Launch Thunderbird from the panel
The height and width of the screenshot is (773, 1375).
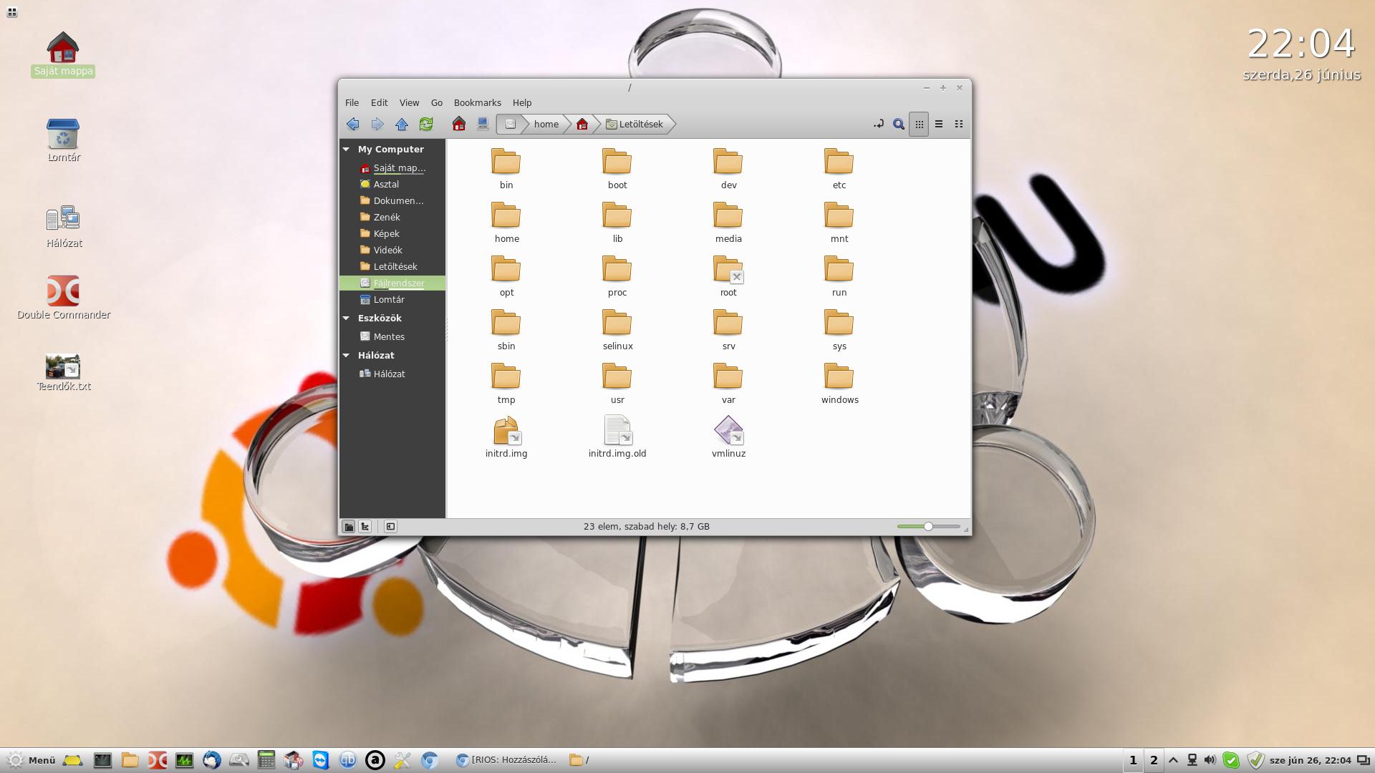211,760
